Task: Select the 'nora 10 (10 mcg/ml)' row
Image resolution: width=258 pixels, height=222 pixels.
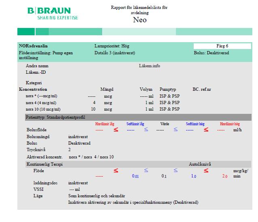Action: pos(103,109)
